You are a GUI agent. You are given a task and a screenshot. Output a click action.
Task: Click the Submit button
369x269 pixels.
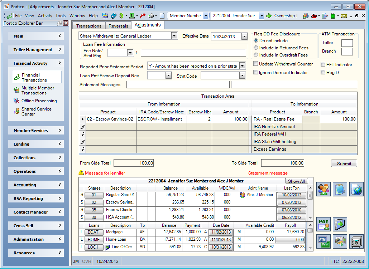(x=344, y=163)
